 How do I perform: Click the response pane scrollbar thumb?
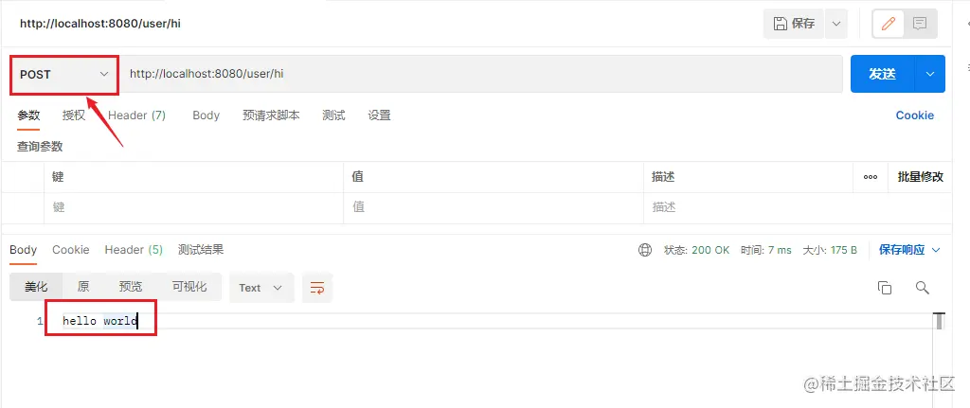click(x=940, y=322)
